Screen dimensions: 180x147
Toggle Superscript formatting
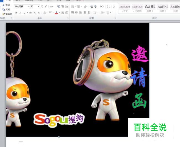click(39, 13)
